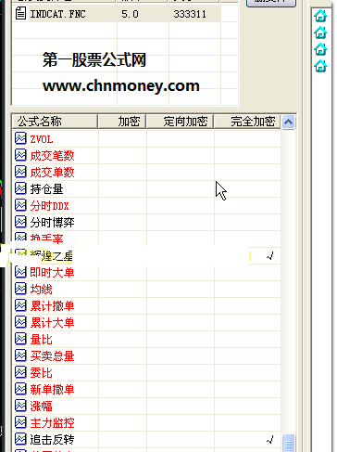Select the 主力监控 formula
Screen dimensions: 337x452
(52, 423)
